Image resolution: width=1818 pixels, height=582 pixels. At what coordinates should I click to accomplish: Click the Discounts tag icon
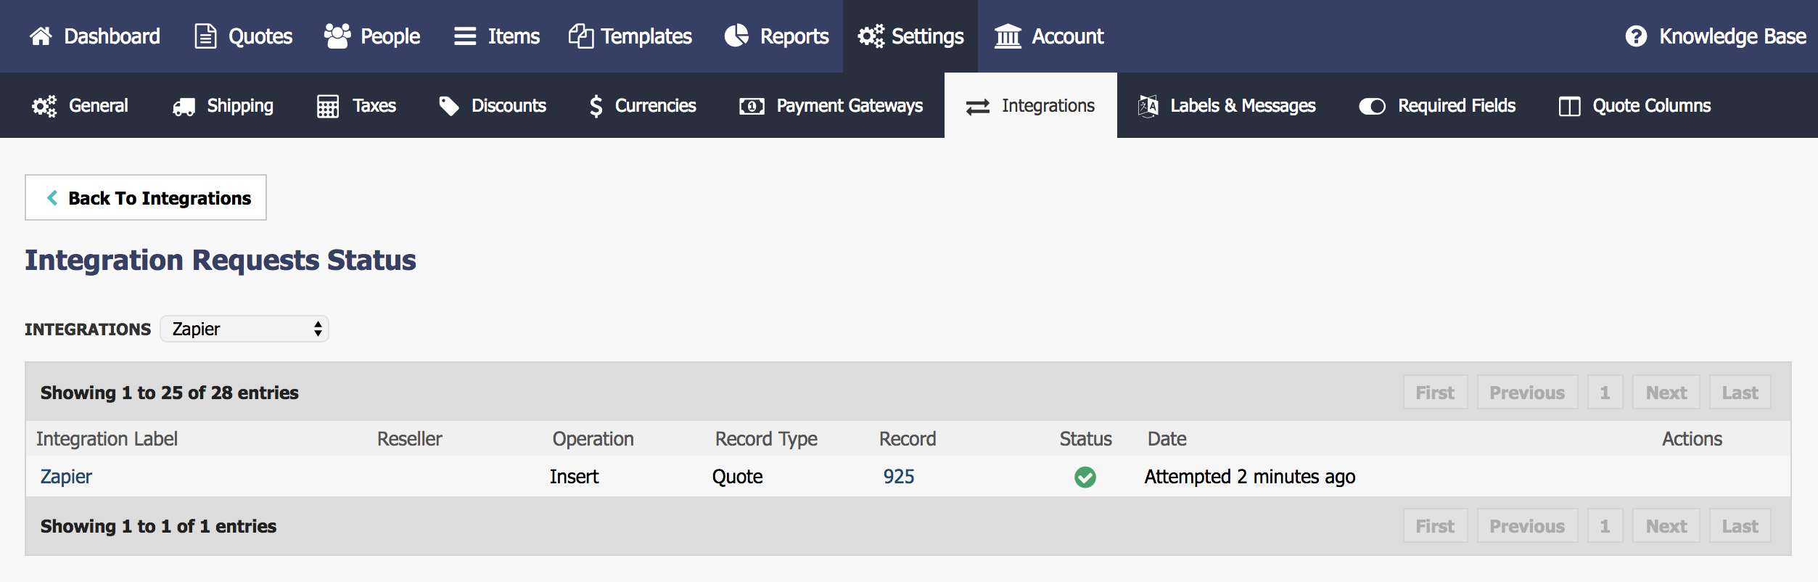point(449,106)
